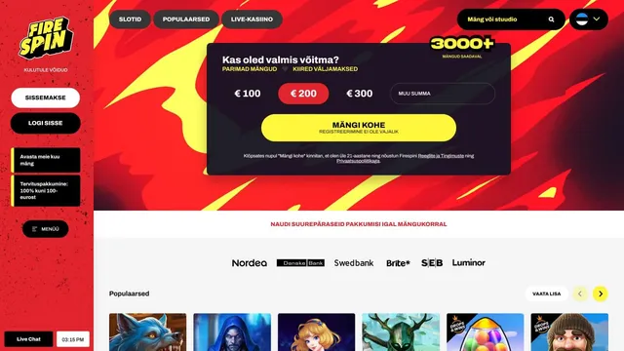The width and height of the screenshot is (624, 351).
Task: Select the € 100 deposit amount
Action: [x=248, y=94]
